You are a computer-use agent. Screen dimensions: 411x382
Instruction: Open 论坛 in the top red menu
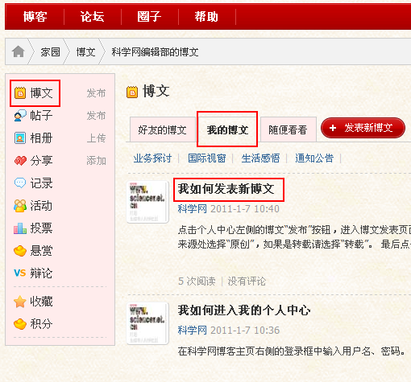click(92, 17)
